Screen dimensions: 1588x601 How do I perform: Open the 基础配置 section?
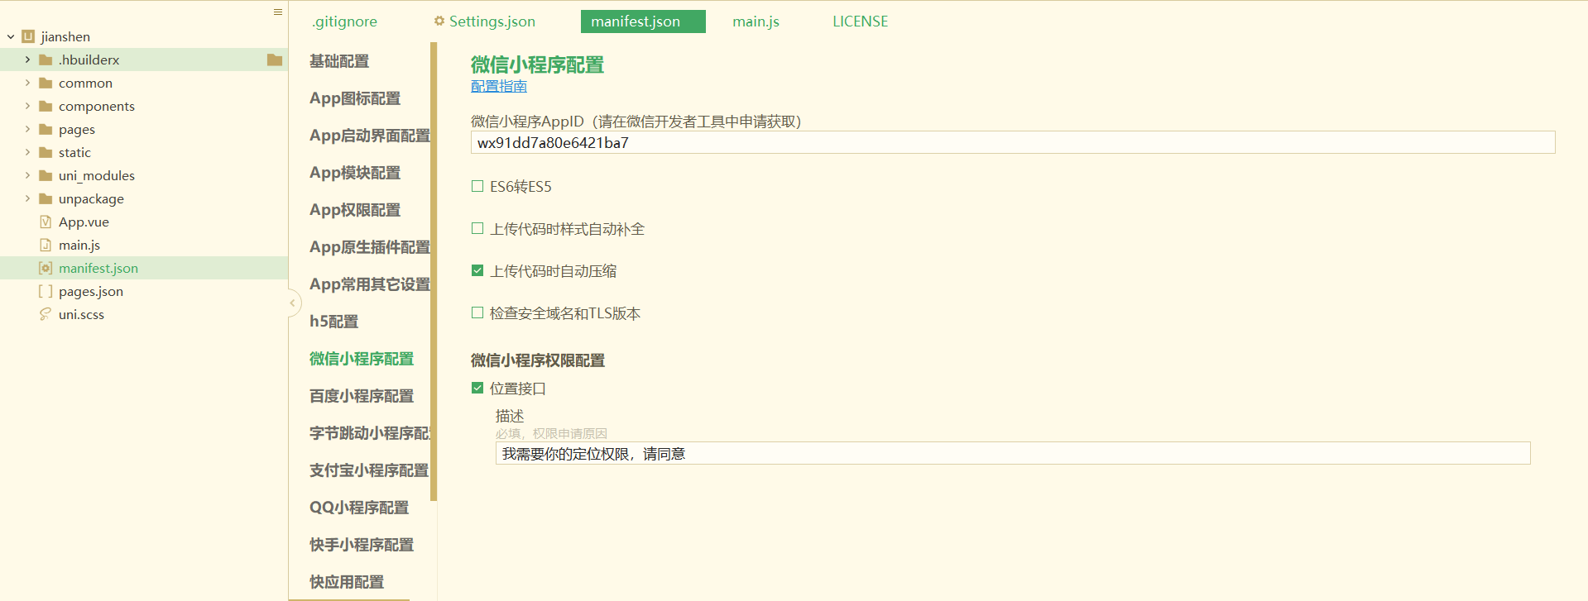click(339, 61)
